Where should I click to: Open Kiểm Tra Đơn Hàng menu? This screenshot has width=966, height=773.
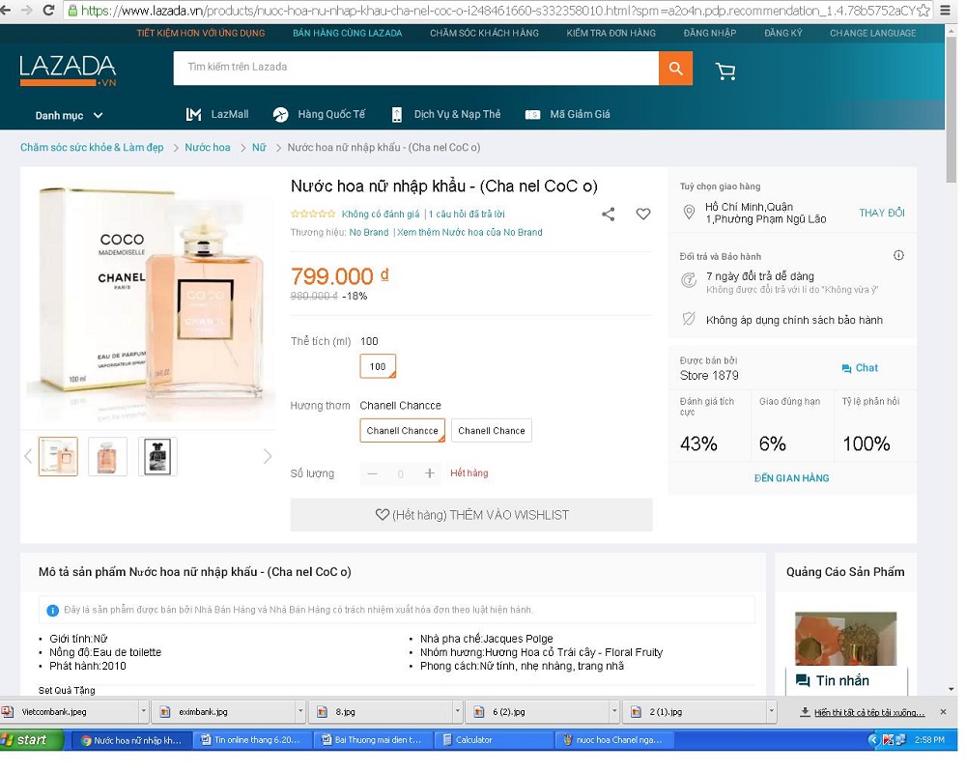pos(611,33)
